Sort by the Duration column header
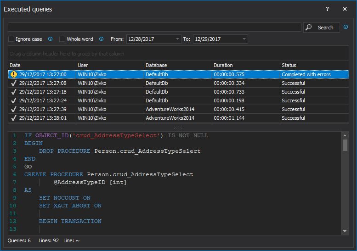 pyautogui.click(x=245, y=65)
